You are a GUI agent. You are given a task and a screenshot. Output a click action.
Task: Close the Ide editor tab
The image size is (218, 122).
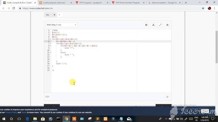click(54, 15)
